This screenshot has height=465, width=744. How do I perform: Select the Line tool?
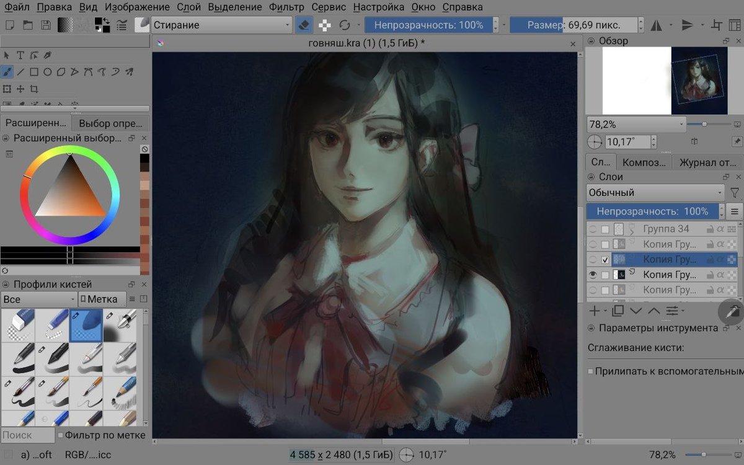(x=20, y=72)
